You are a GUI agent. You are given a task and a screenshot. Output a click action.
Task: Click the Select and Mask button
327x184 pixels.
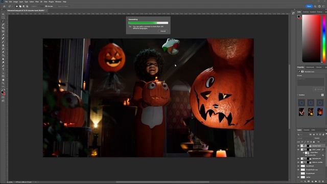click(63, 6)
